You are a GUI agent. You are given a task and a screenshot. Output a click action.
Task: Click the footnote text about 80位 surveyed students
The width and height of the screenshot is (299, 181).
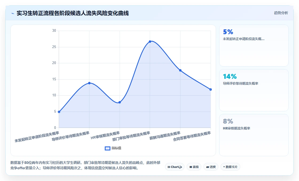point(85,165)
